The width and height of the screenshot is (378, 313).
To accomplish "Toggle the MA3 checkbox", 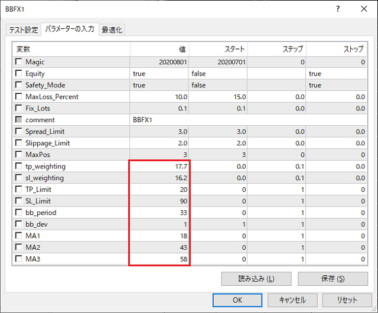I will [18, 259].
